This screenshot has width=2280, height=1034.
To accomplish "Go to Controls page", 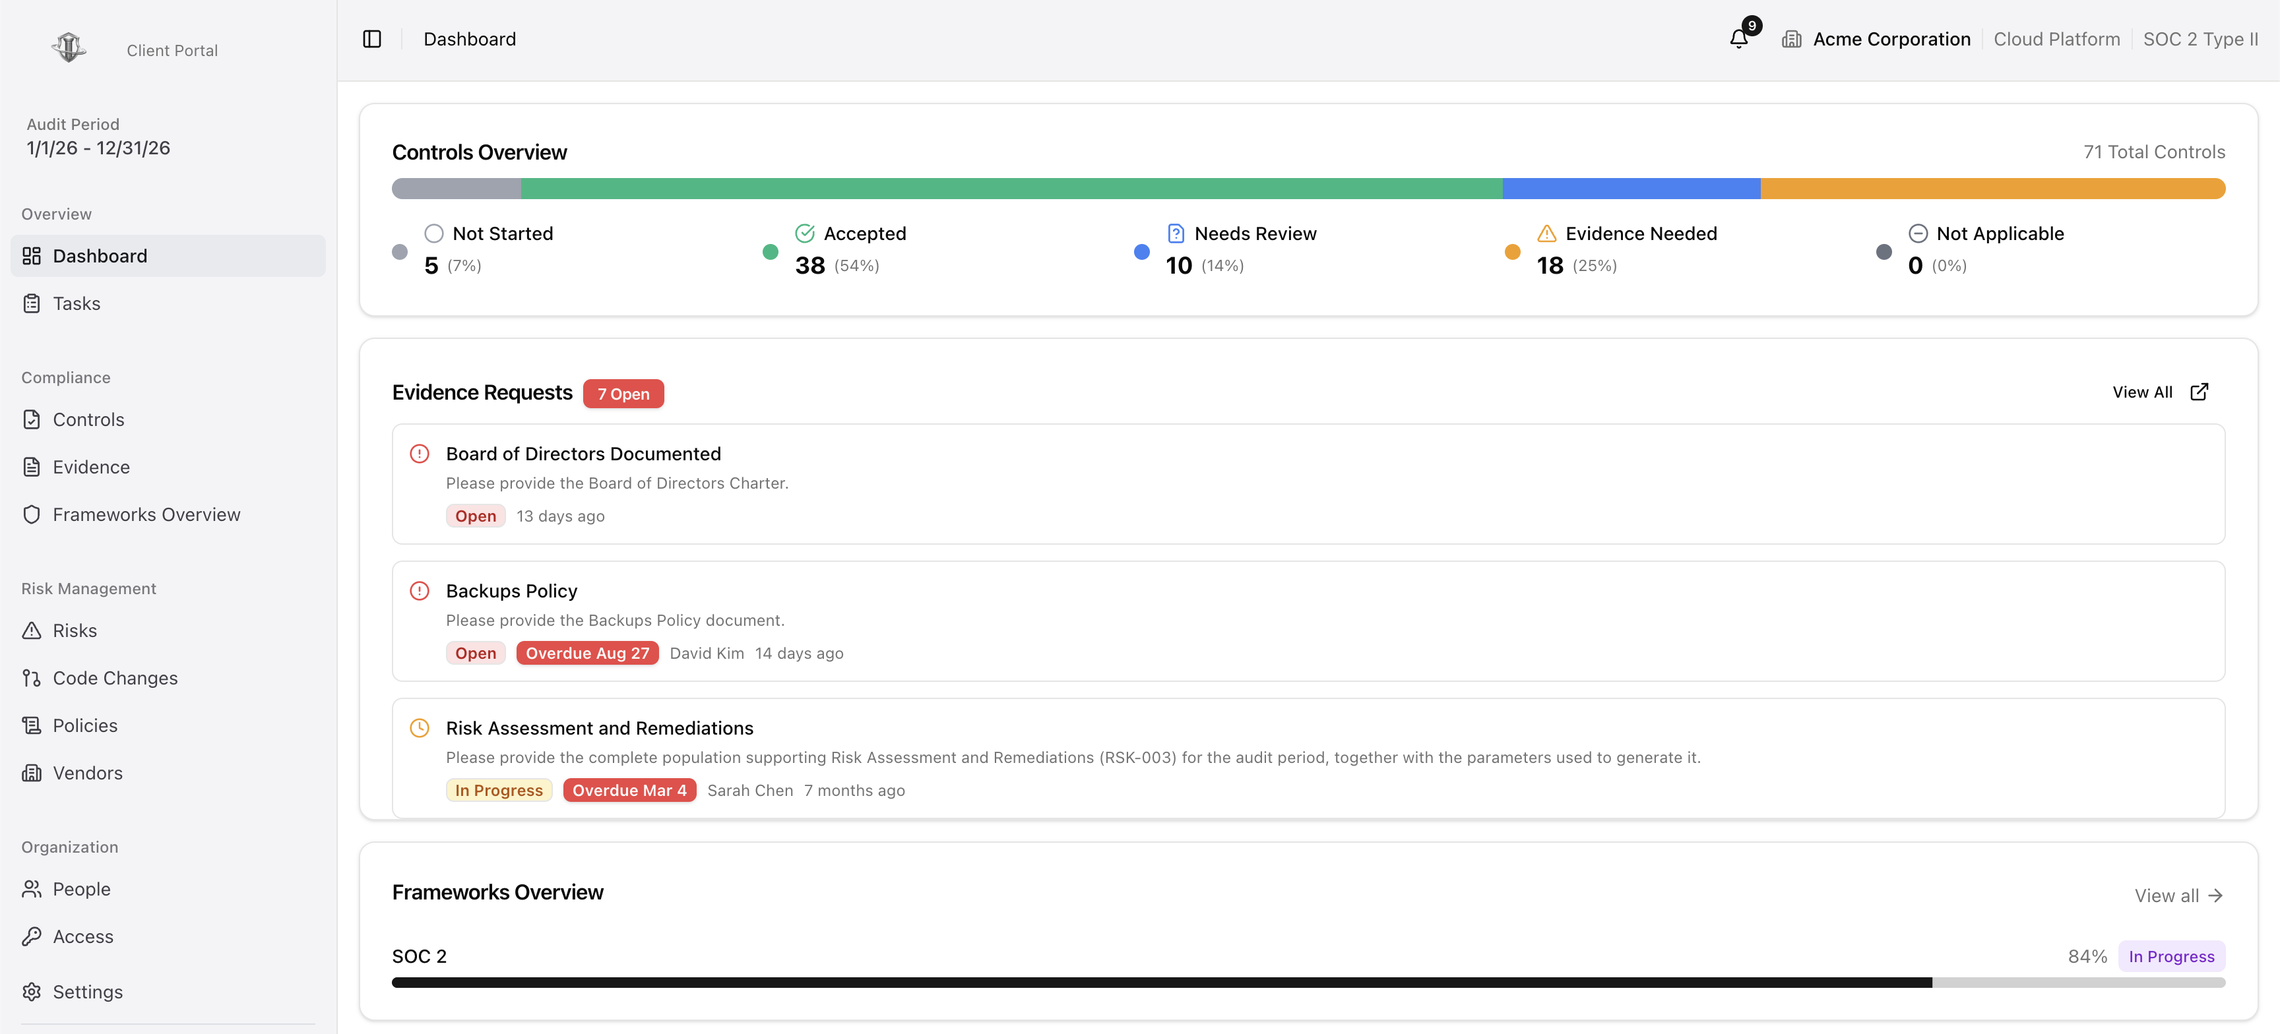I will coord(168,419).
